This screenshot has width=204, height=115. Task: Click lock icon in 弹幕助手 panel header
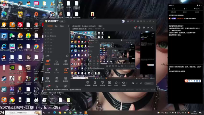tap(197, 5)
